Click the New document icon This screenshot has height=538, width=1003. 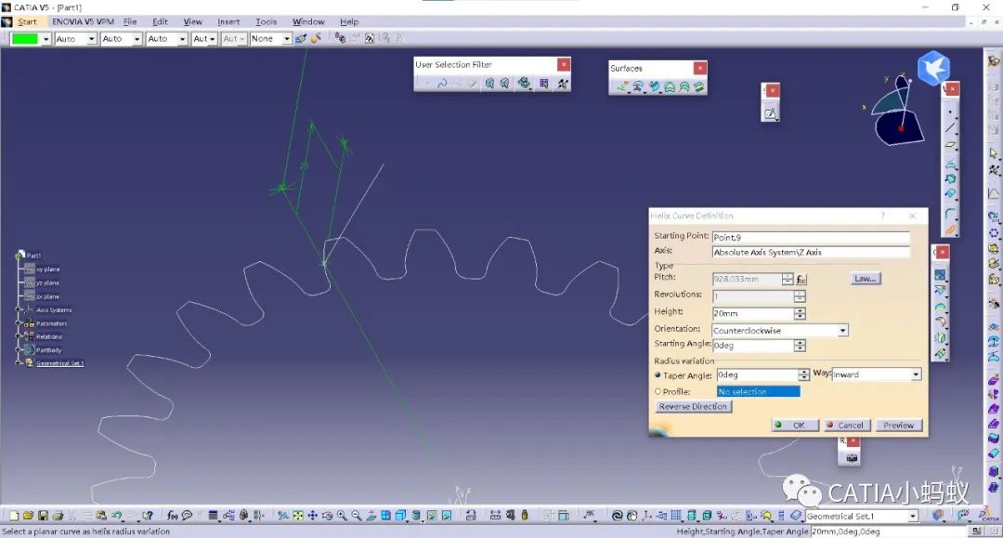14,516
